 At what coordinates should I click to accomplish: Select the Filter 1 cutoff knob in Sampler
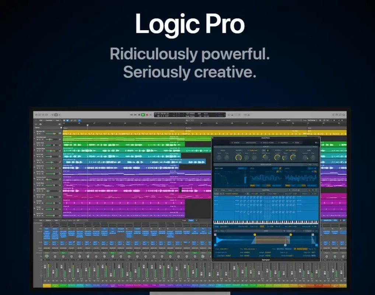[238, 157]
